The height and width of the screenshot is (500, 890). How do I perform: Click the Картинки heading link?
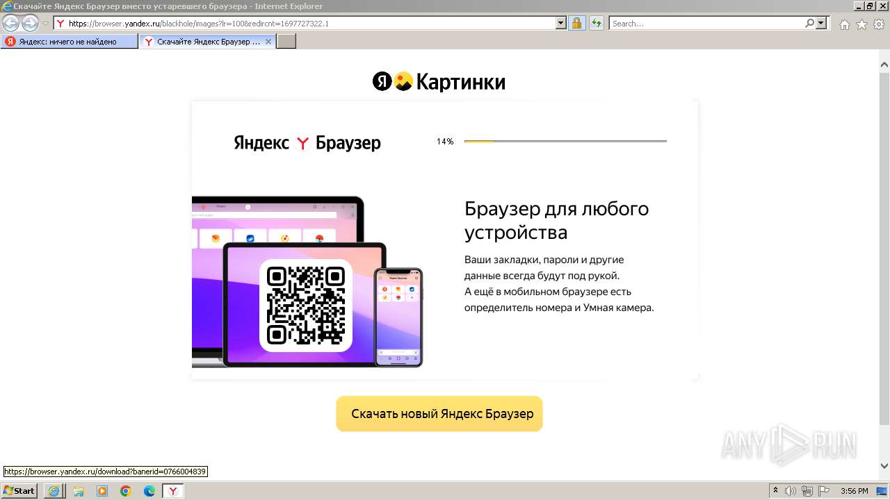[460, 82]
